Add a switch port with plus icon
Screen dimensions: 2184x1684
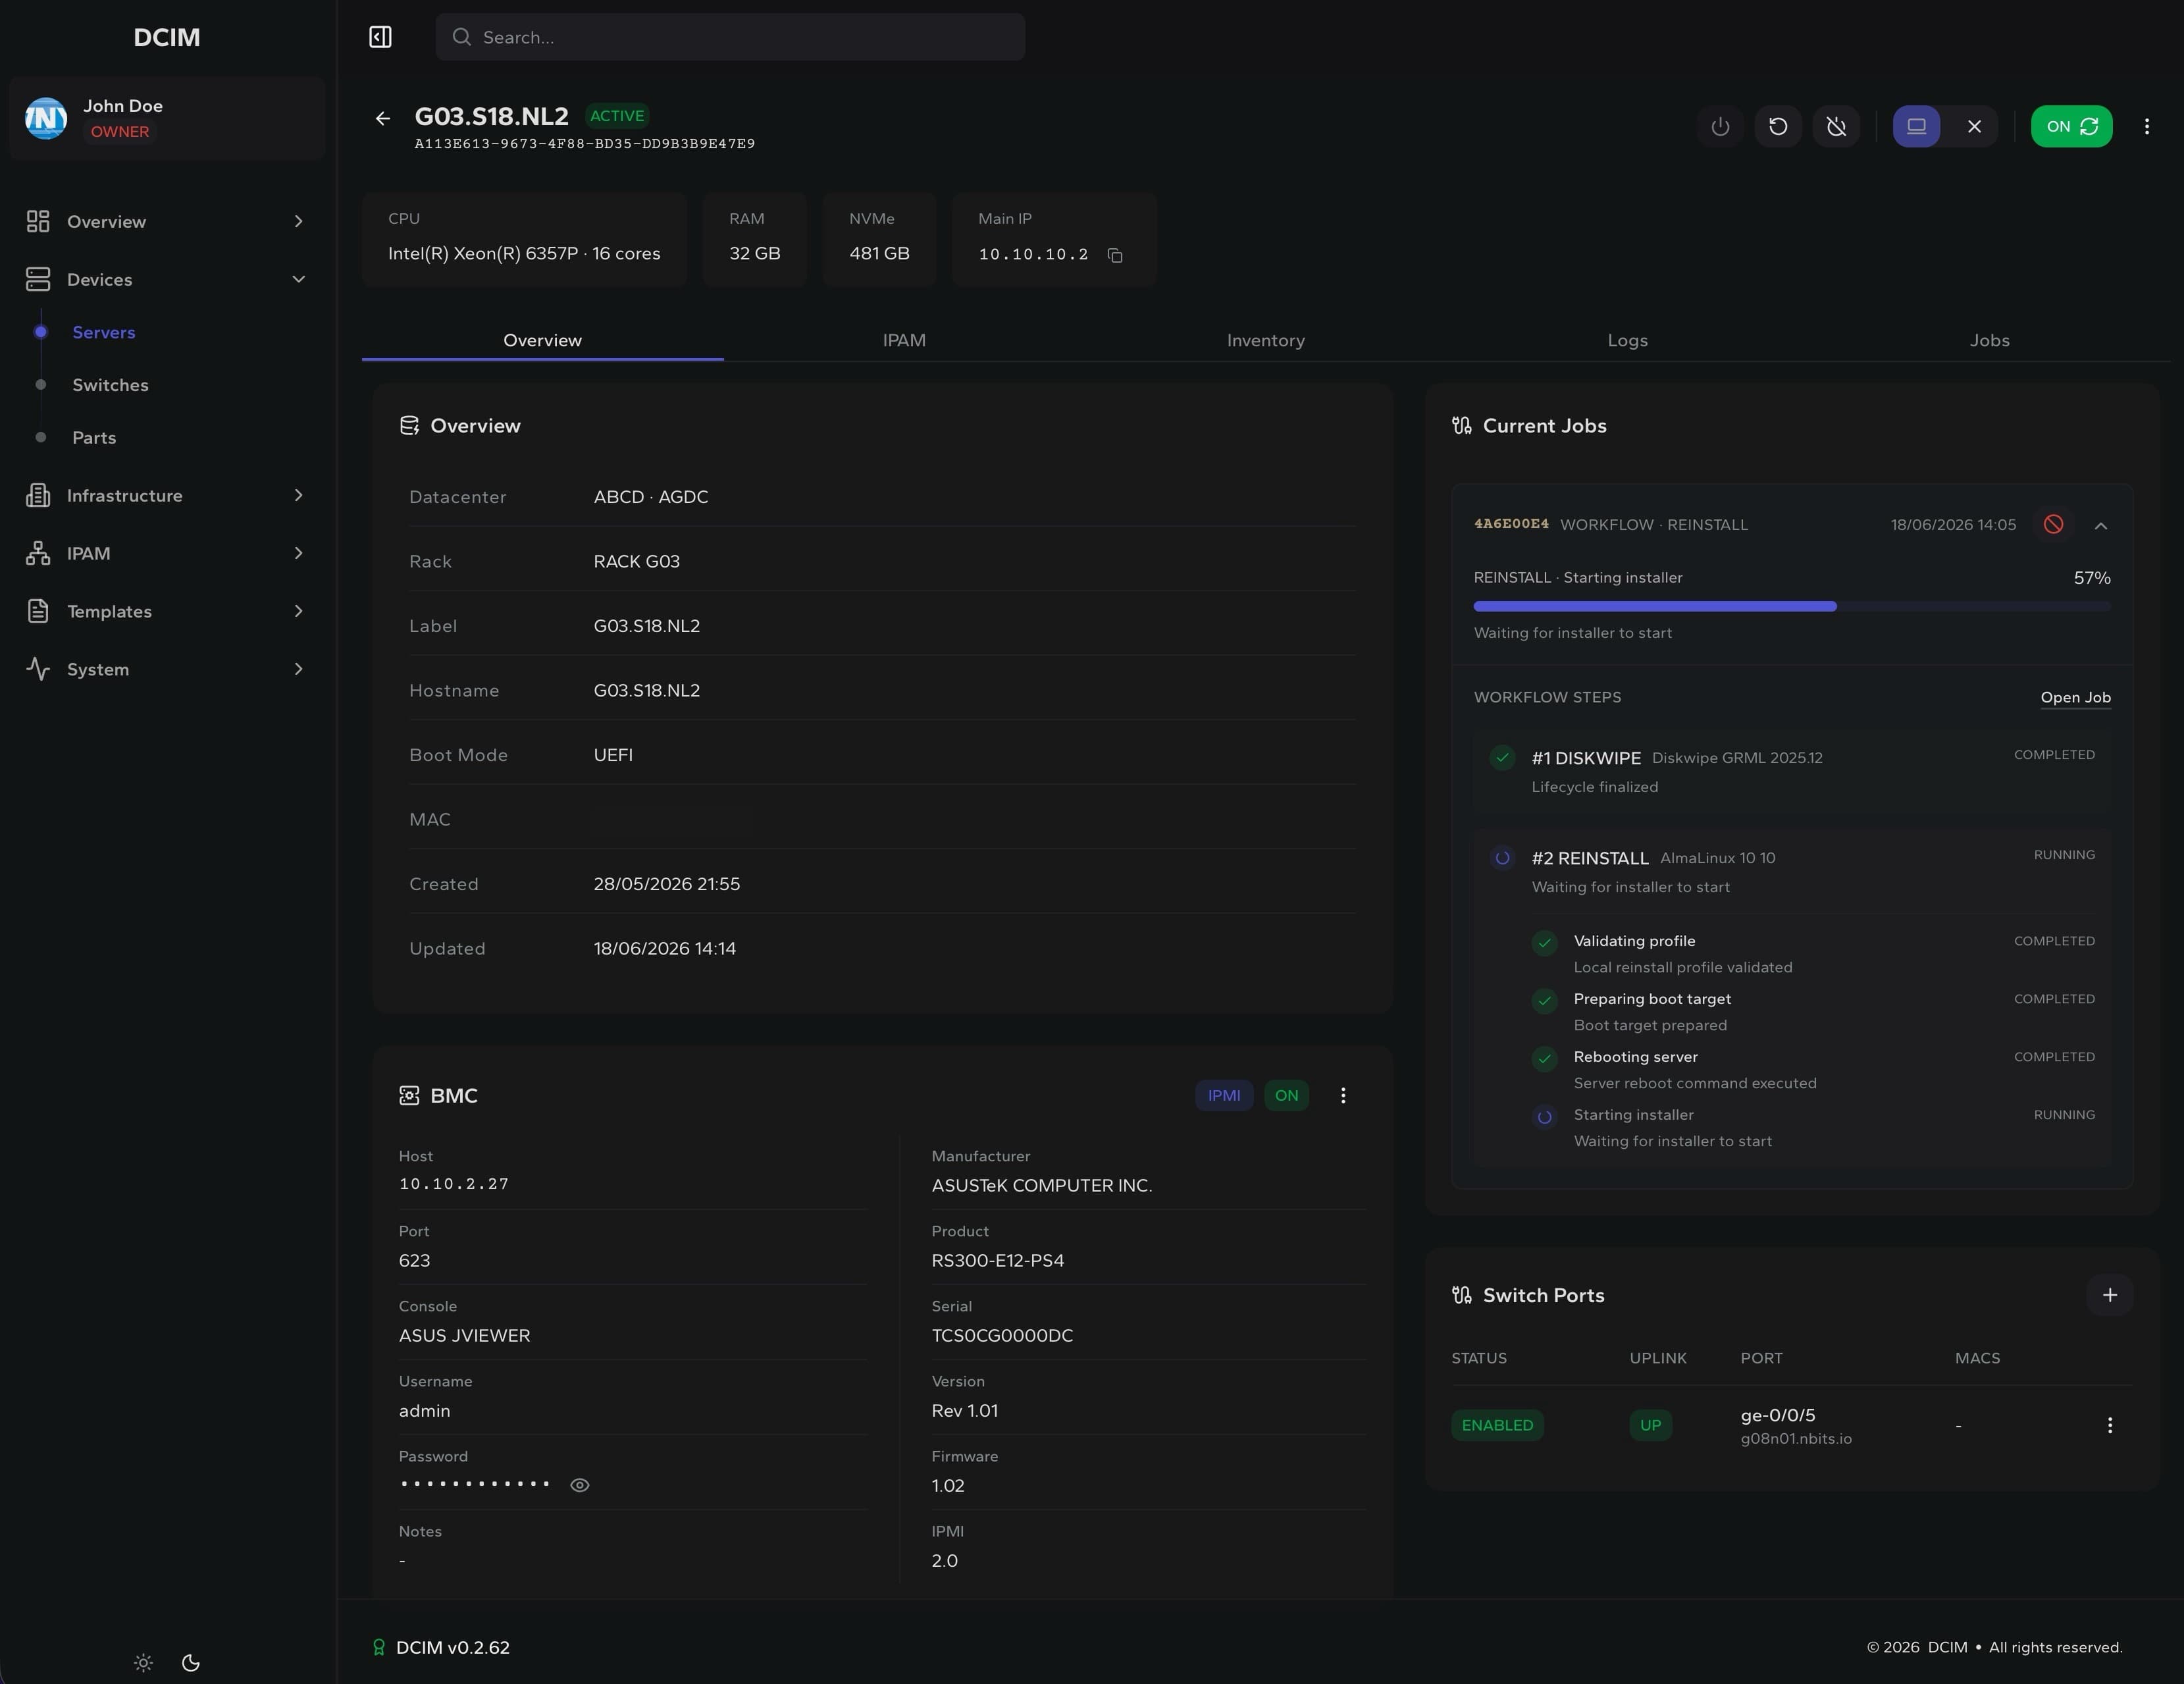[2110, 1295]
